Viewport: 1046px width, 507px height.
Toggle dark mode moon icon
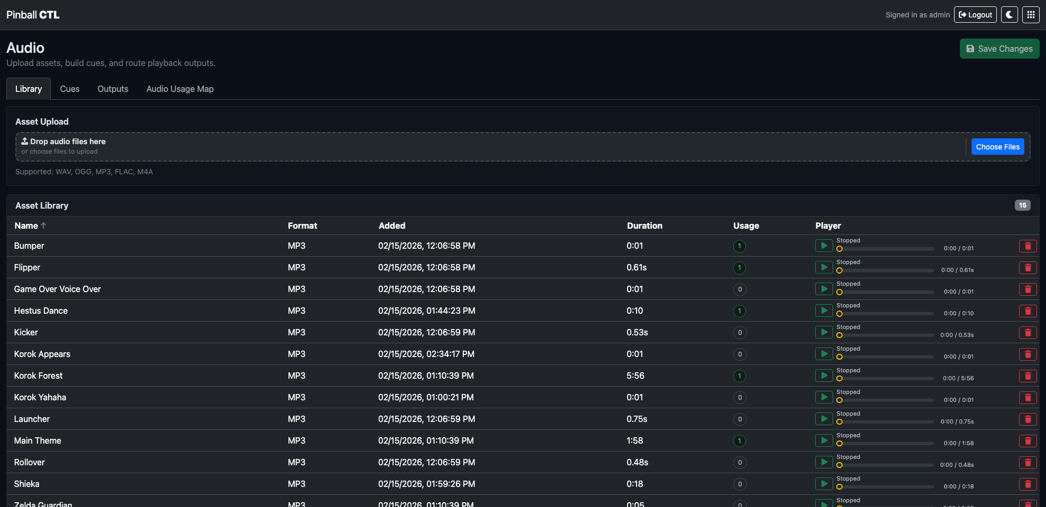[x=1009, y=15]
